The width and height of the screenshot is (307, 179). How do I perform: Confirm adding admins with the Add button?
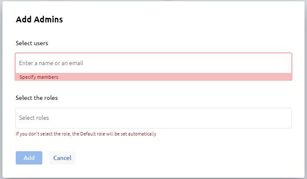coord(29,158)
